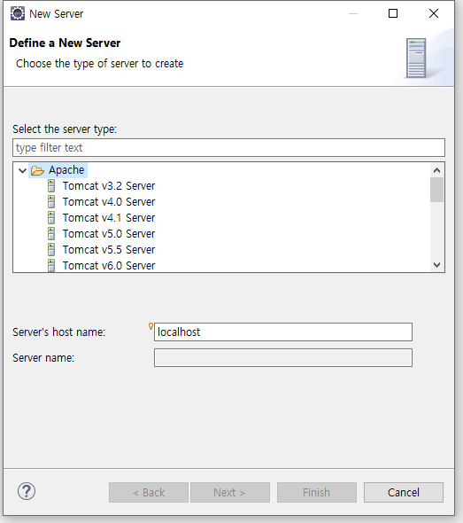Image resolution: width=463 pixels, height=523 pixels.
Task: Click the Tomcat v3.2 Server icon
Action: (51, 186)
